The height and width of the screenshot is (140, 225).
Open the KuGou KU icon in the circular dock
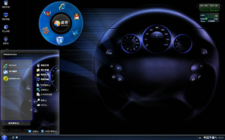(x=47, y=13)
